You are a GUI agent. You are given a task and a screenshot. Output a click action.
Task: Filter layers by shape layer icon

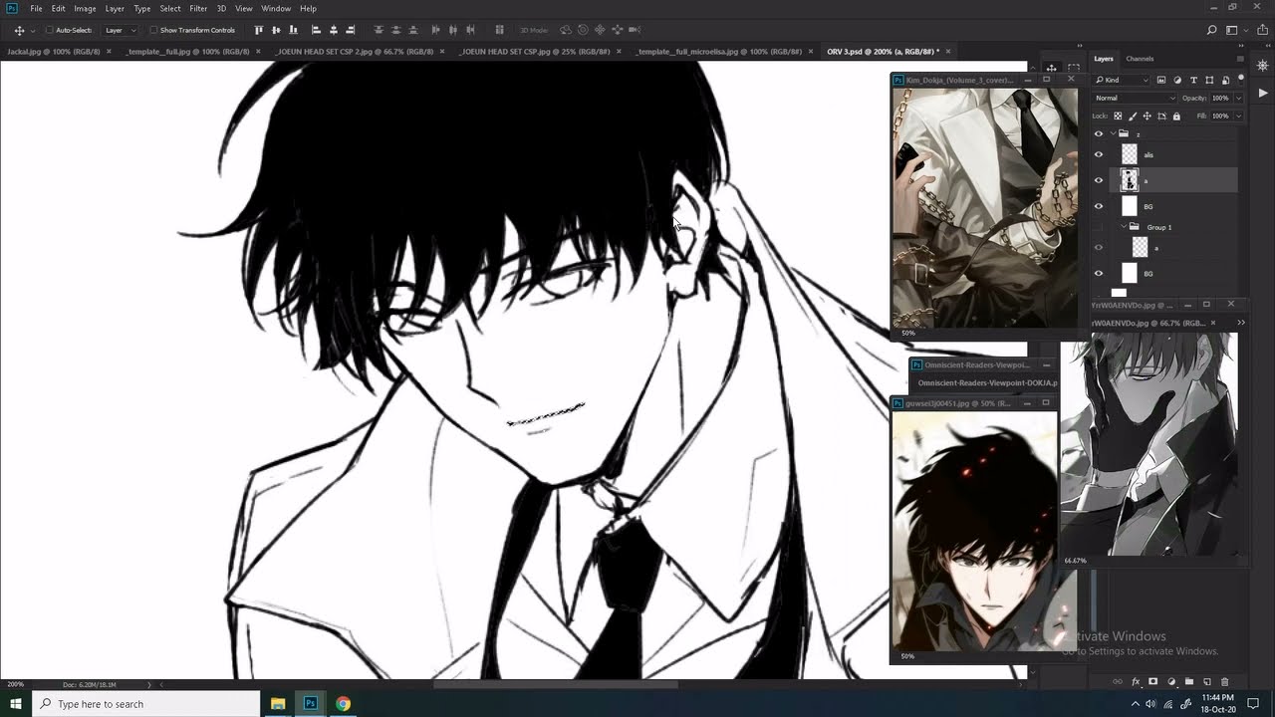1208,80
